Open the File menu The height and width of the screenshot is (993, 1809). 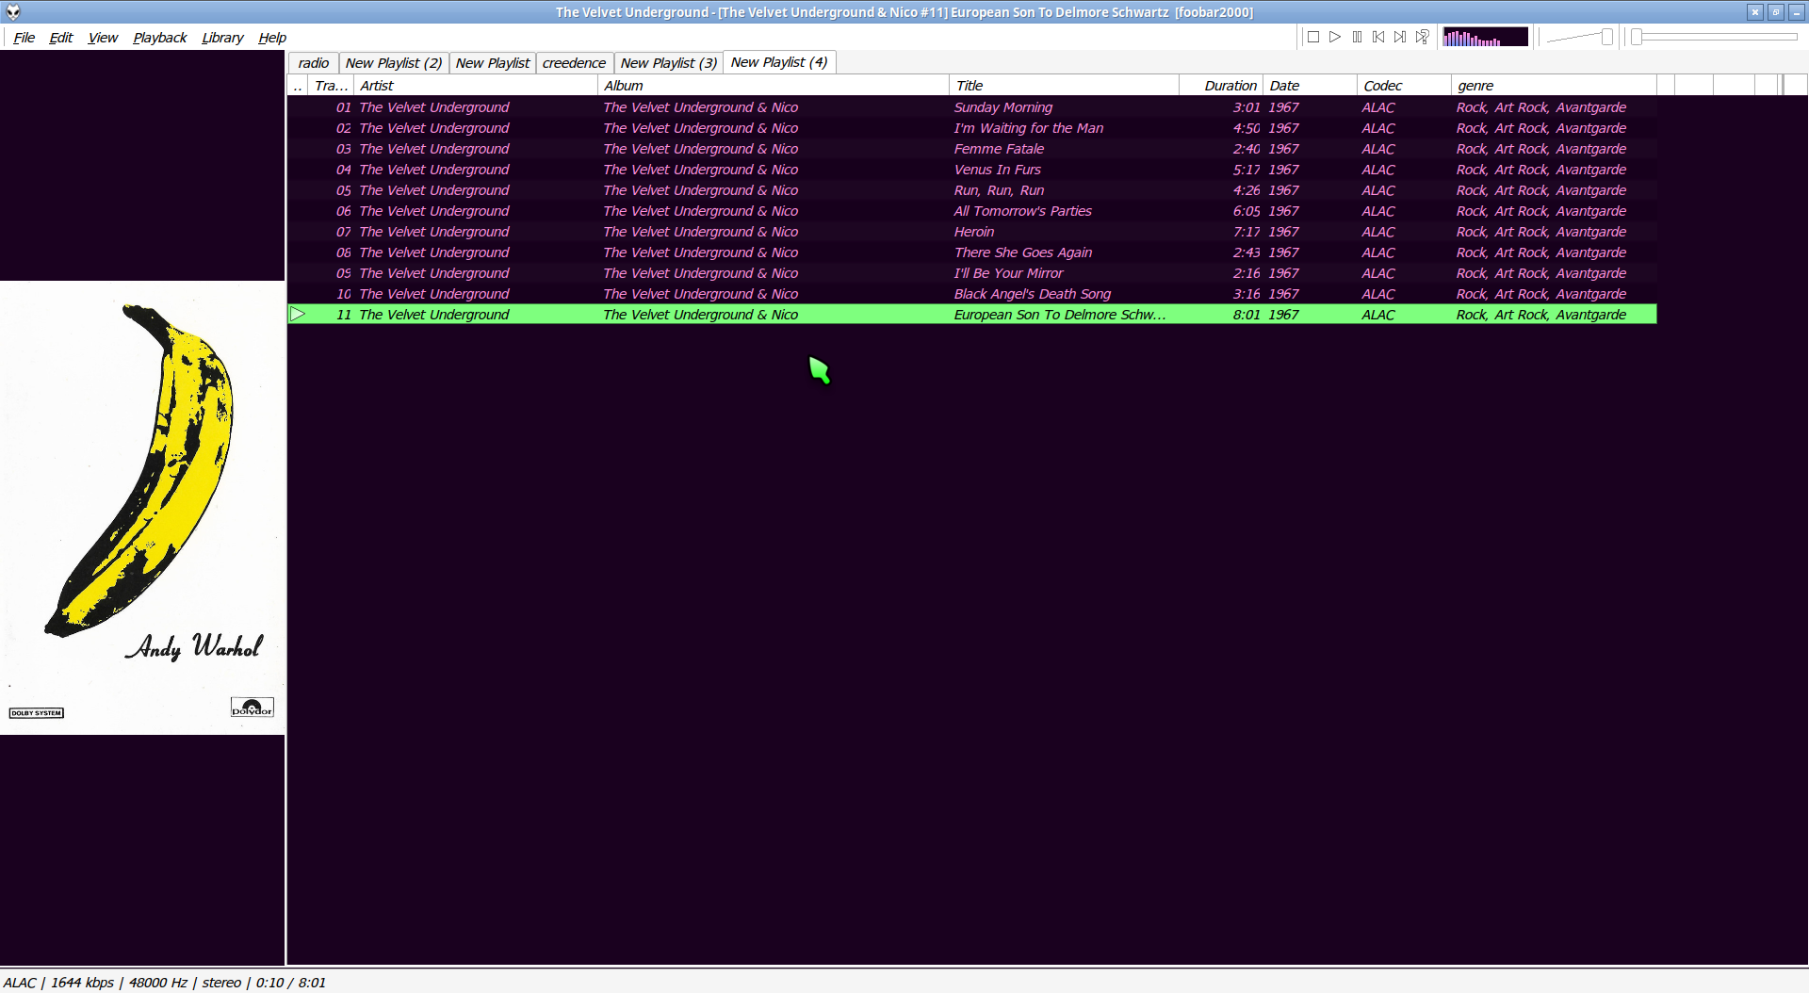[24, 38]
